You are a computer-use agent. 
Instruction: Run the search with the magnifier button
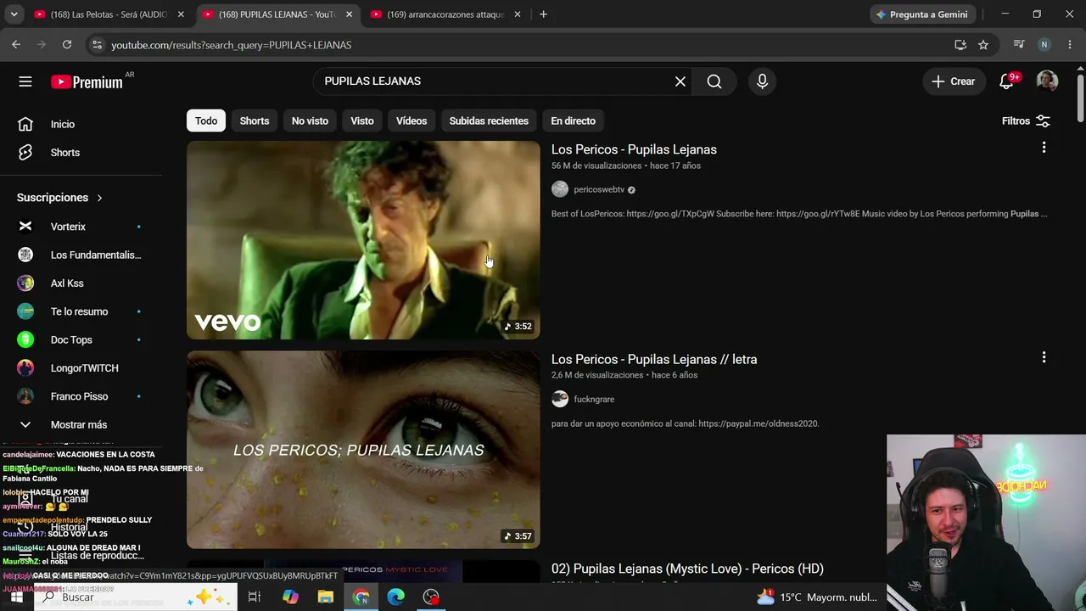714,81
